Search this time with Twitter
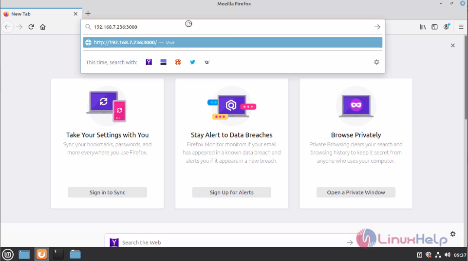The image size is (468, 261). (x=192, y=62)
